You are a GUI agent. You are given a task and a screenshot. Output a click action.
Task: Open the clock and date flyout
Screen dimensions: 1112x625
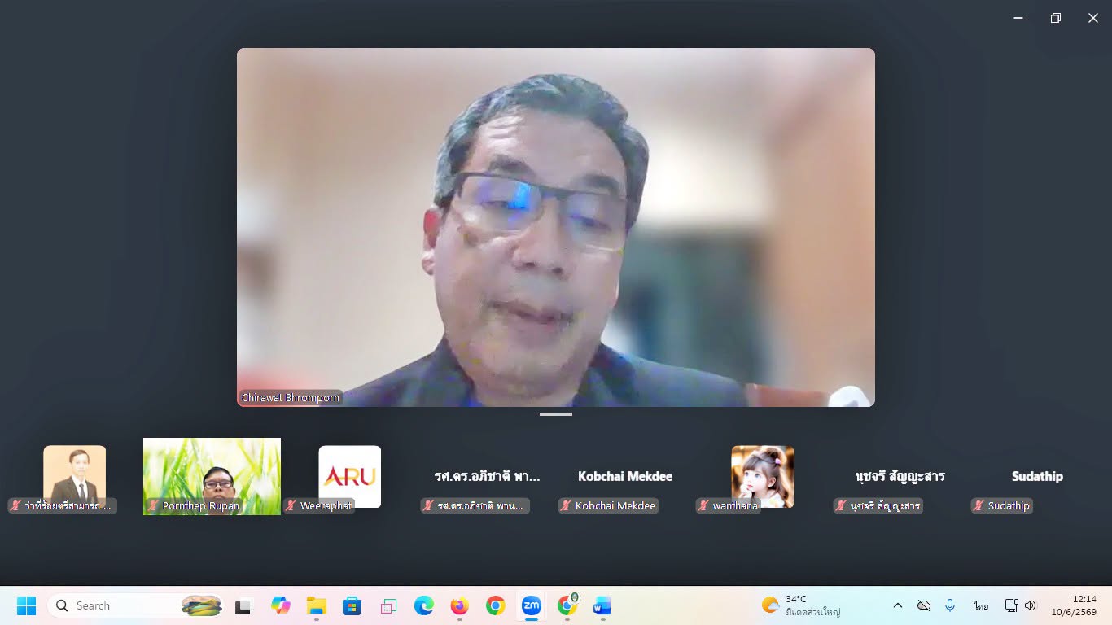tap(1073, 605)
